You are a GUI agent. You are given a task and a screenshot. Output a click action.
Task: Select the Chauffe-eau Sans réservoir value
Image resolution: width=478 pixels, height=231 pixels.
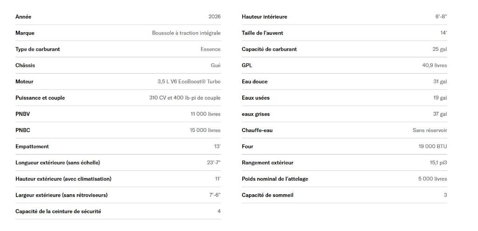click(429, 130)
